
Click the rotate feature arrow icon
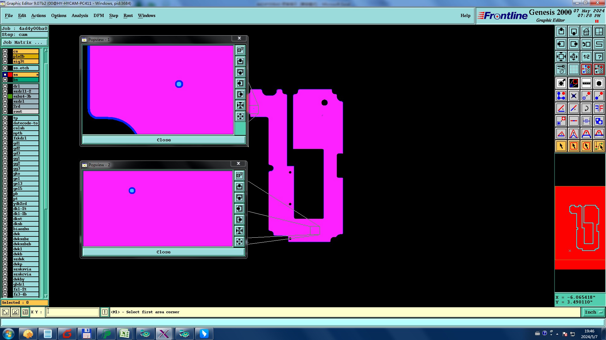[586, 108]
